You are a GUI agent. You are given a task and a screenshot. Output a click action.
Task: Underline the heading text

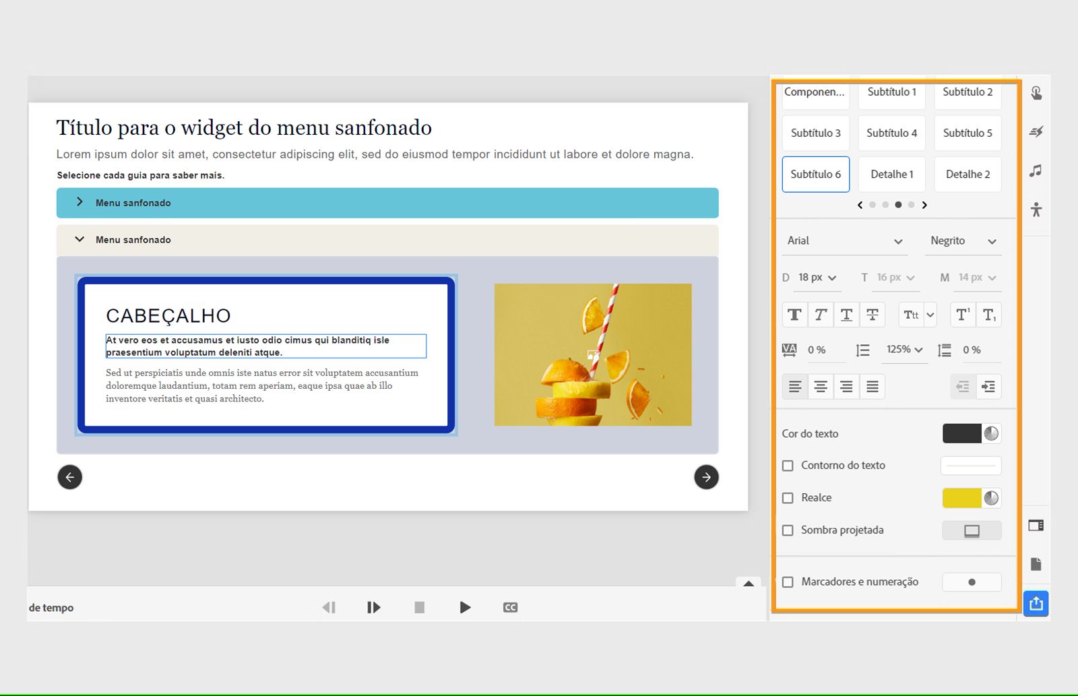[x=846, y=314]
